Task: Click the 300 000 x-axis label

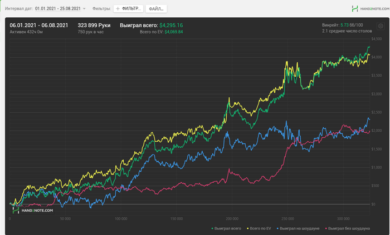Action: (343, 219)
